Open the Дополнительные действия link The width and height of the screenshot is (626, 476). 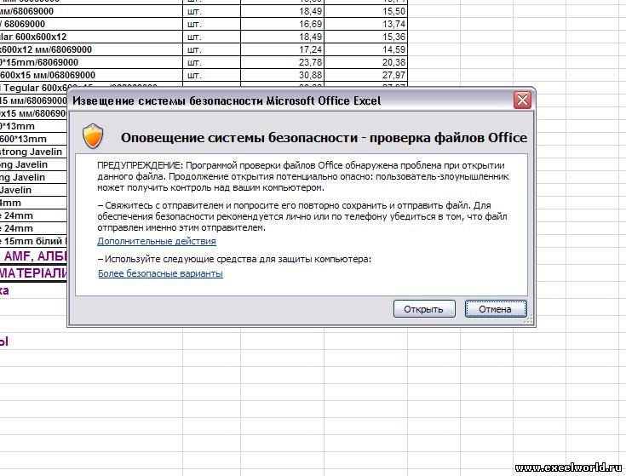[x=157, y=241]
